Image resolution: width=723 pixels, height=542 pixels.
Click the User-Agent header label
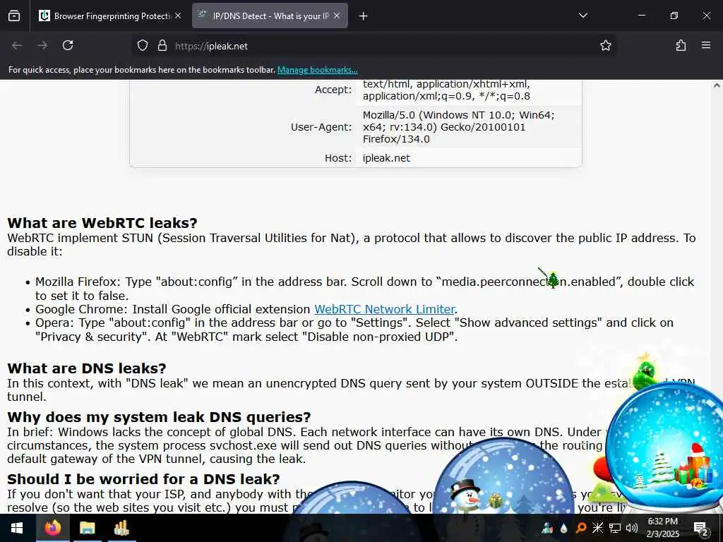pyautogui.click(x=321, y=127)
